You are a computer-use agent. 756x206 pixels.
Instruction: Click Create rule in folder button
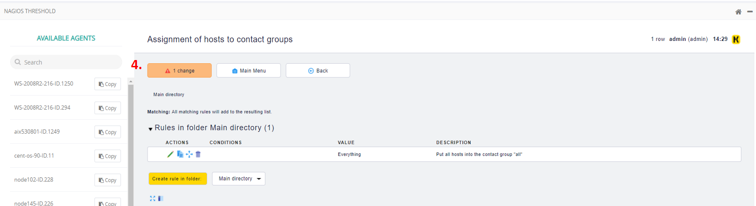[x=178, y=179]
